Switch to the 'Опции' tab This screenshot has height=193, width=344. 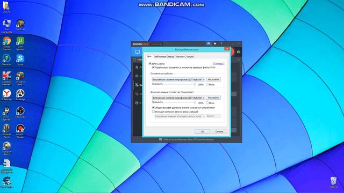tap(190, 56)
